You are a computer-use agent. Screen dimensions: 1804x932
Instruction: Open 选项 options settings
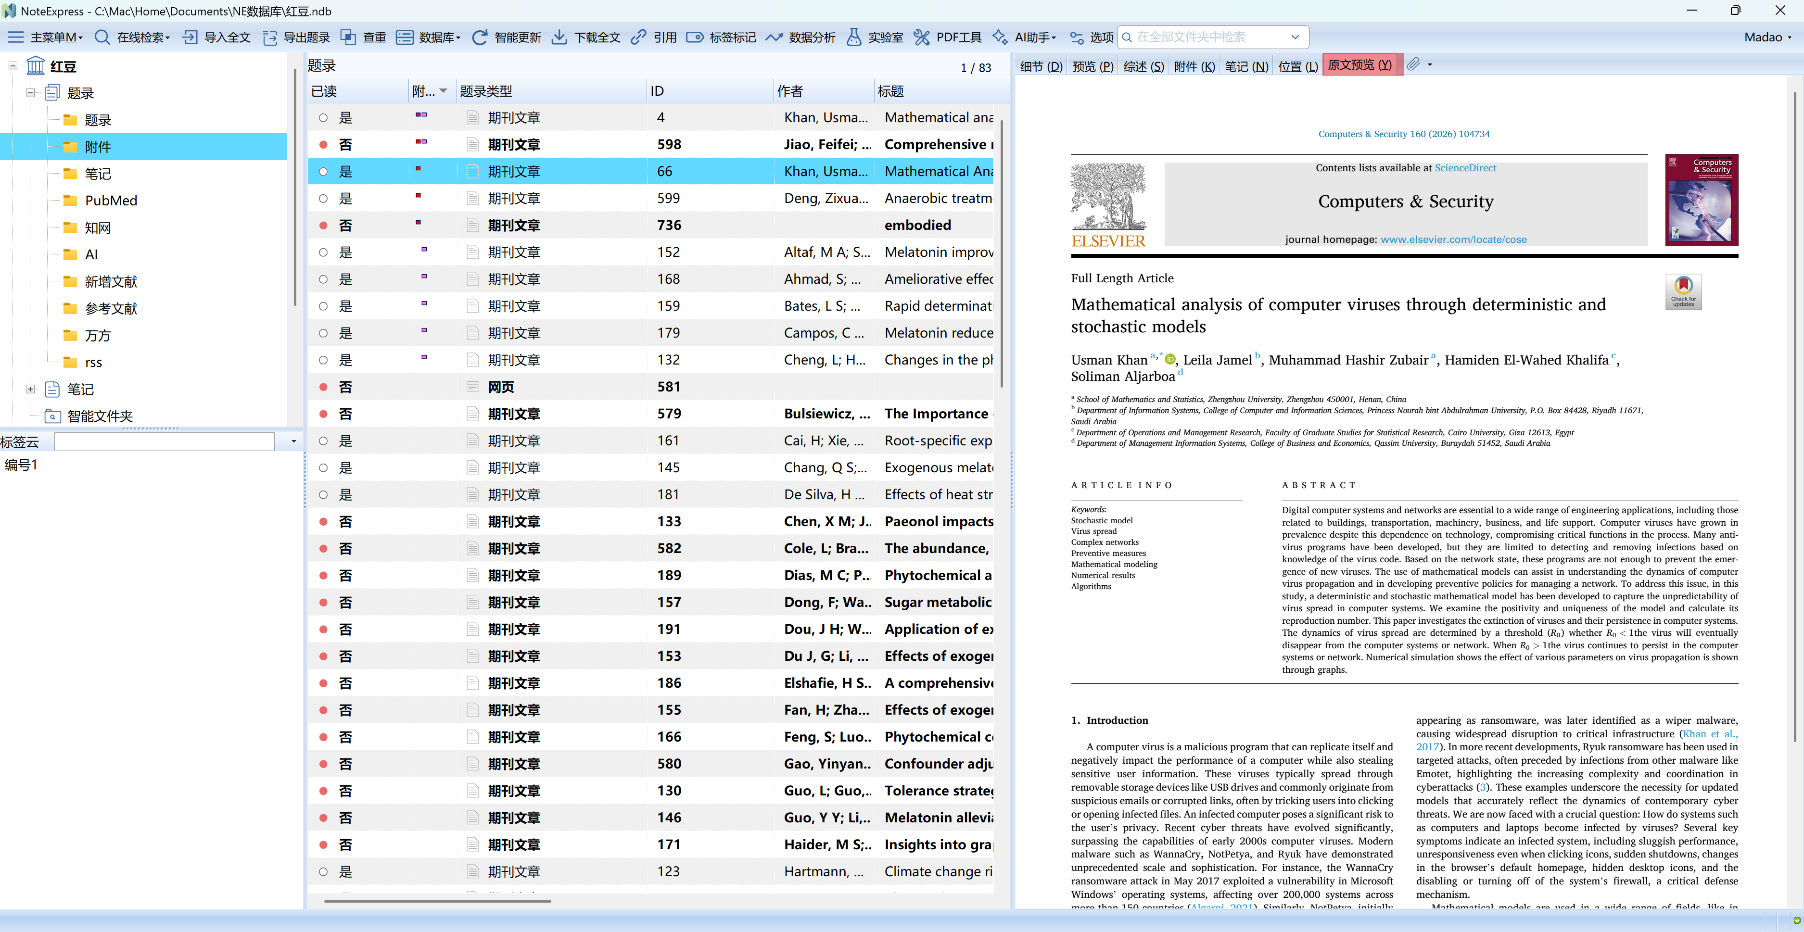tap(1091, 37)
